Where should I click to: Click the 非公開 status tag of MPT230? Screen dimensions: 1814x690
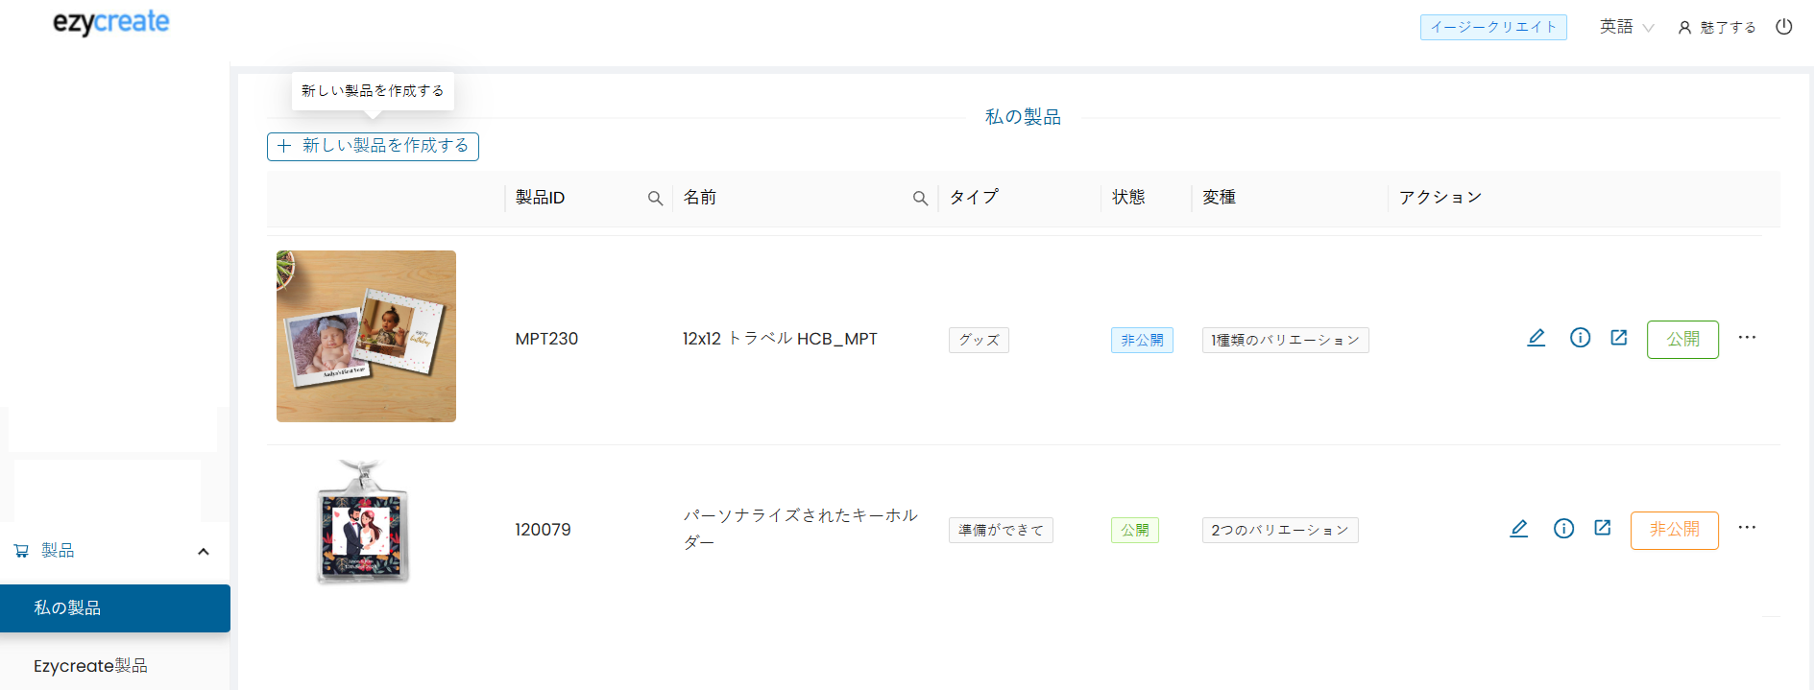point(1142,340)
